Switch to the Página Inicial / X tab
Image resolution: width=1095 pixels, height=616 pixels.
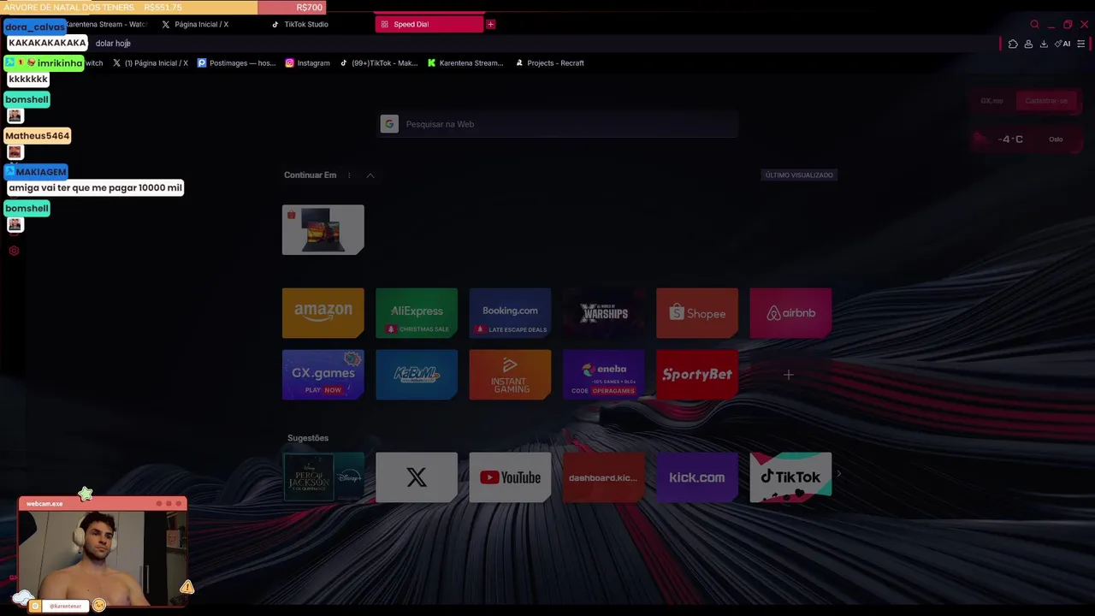pos(201,24)
